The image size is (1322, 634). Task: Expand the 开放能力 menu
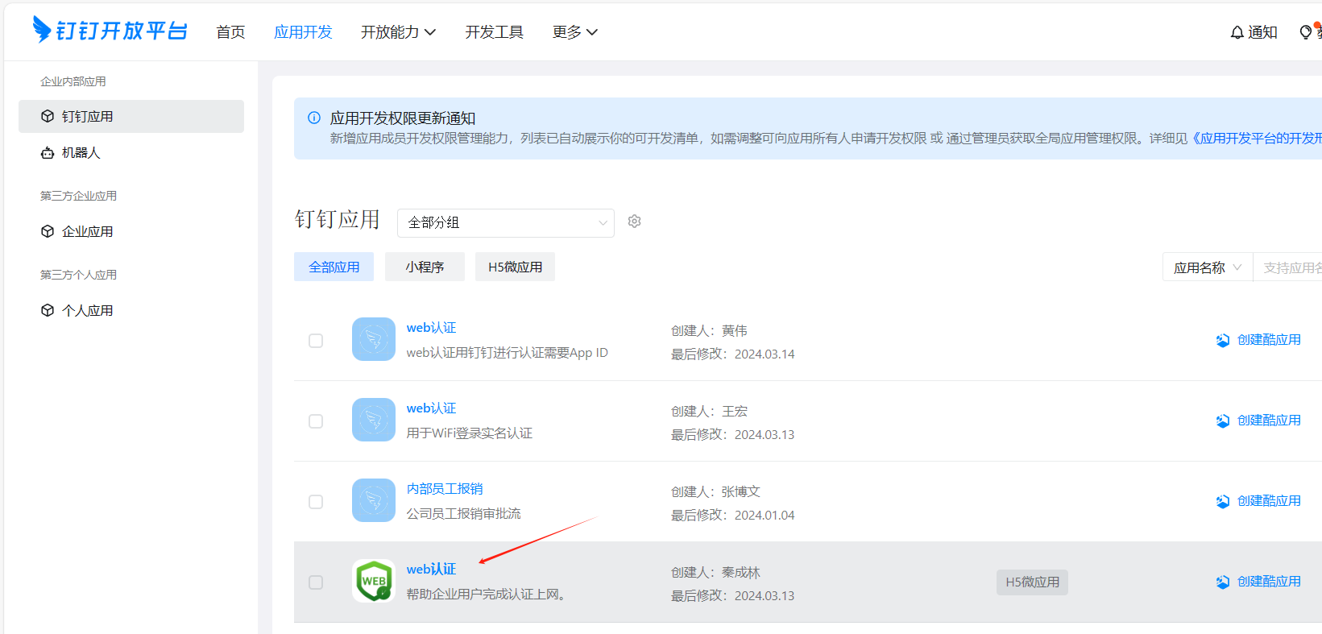point(398,32)
